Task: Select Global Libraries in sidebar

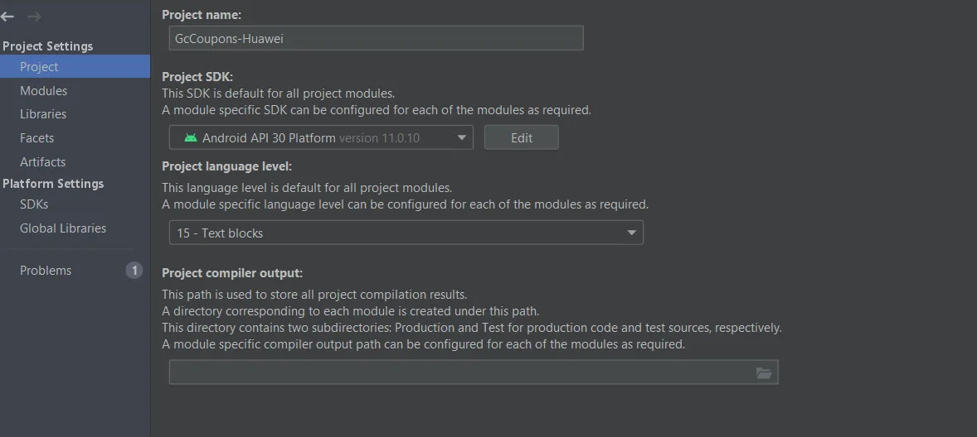Action: (x=63, y=228)
